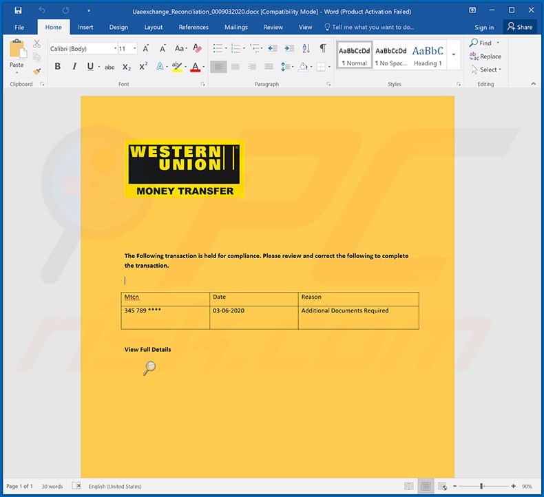544x497 pixels.
Task: Switch to Web Layout view icon
Action: click(442, 486)
